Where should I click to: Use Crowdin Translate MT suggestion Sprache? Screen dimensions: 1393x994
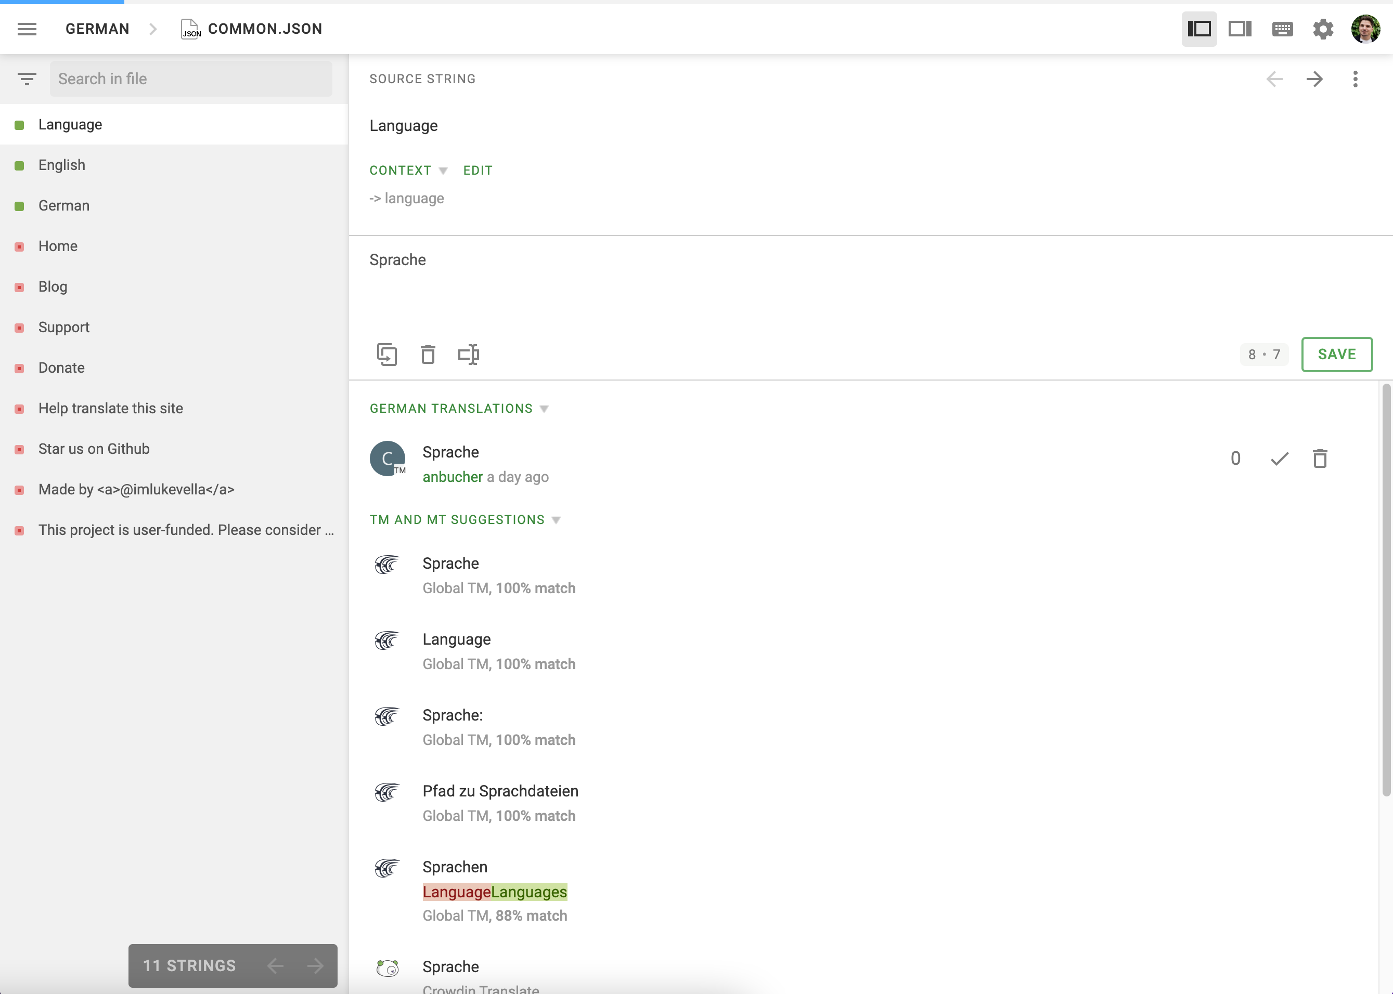[450, 966]
